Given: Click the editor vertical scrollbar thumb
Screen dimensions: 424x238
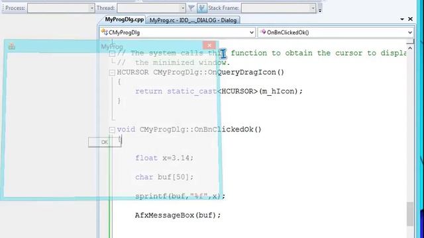Looking at the screenshot, I should tap(410, 214).
